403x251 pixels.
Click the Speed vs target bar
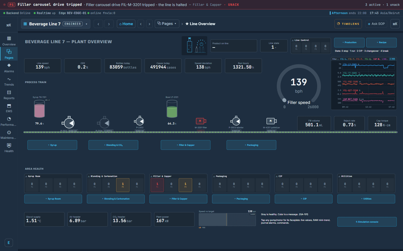[227, 220]
